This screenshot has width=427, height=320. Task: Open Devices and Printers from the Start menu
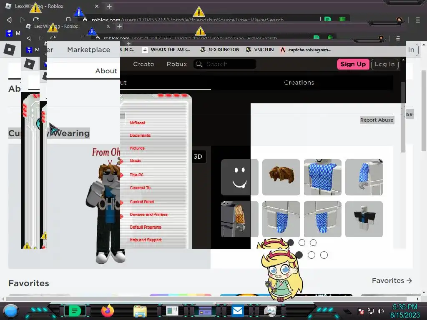coord(148,215)
